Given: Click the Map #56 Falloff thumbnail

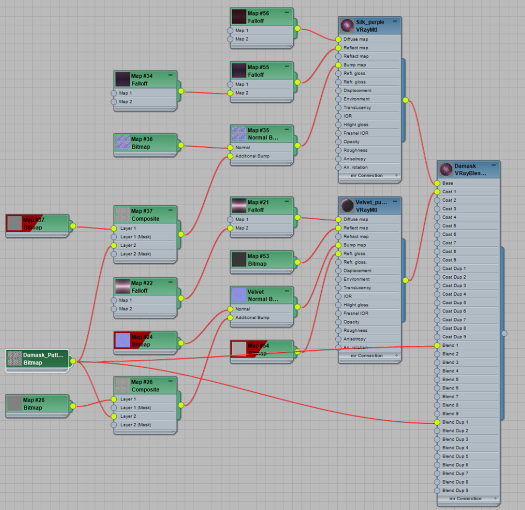Looking at the screenshot, I should (x=239, y=17).
